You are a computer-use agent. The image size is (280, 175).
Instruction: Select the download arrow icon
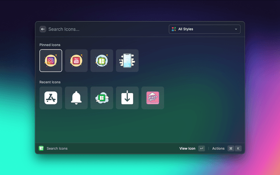(x=127, y=98)
